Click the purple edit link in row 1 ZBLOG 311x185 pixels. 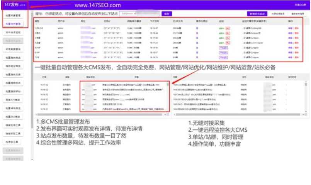pyautogui.click(x=290, y=28)
